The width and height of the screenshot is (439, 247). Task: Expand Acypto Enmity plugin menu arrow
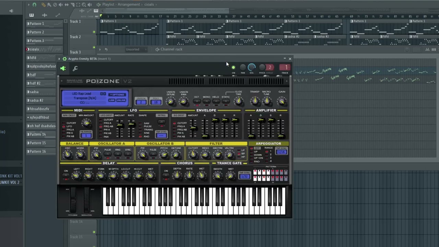click(x=59, y=59)
